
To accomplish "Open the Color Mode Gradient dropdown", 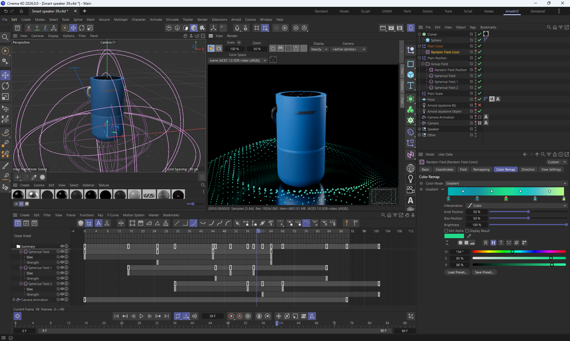I will point(506,184).
